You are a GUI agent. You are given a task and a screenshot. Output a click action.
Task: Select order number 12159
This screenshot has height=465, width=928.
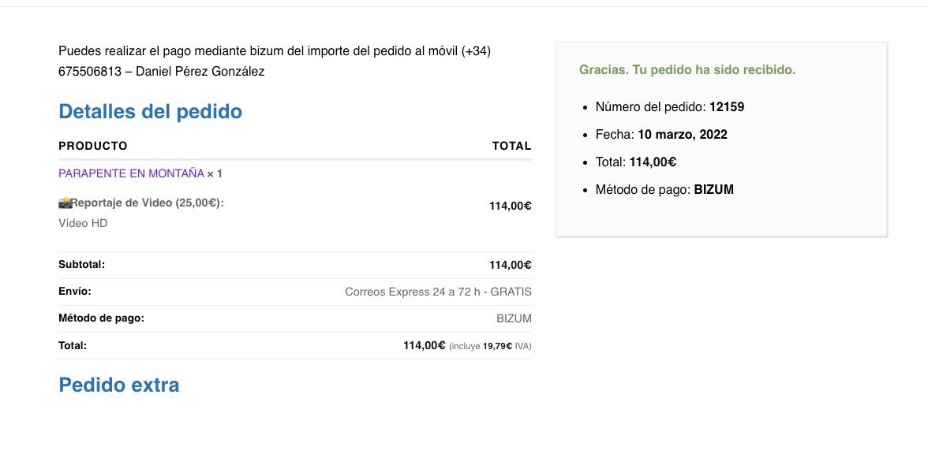pos(727,107)
